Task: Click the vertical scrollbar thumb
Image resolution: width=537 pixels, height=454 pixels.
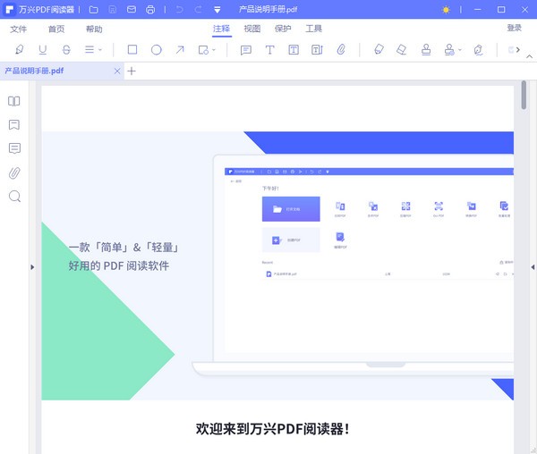Action: pos(524,95)
